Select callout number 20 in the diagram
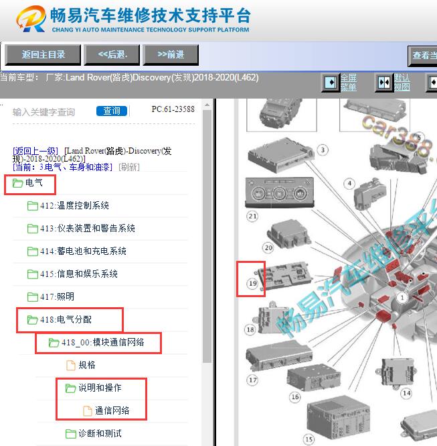 pyautogui.click(x=268, y=247)
